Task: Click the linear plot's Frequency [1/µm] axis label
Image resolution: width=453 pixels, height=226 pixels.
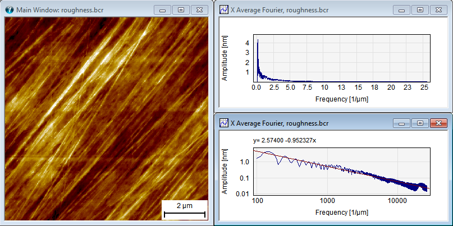Action: point(342,99)
